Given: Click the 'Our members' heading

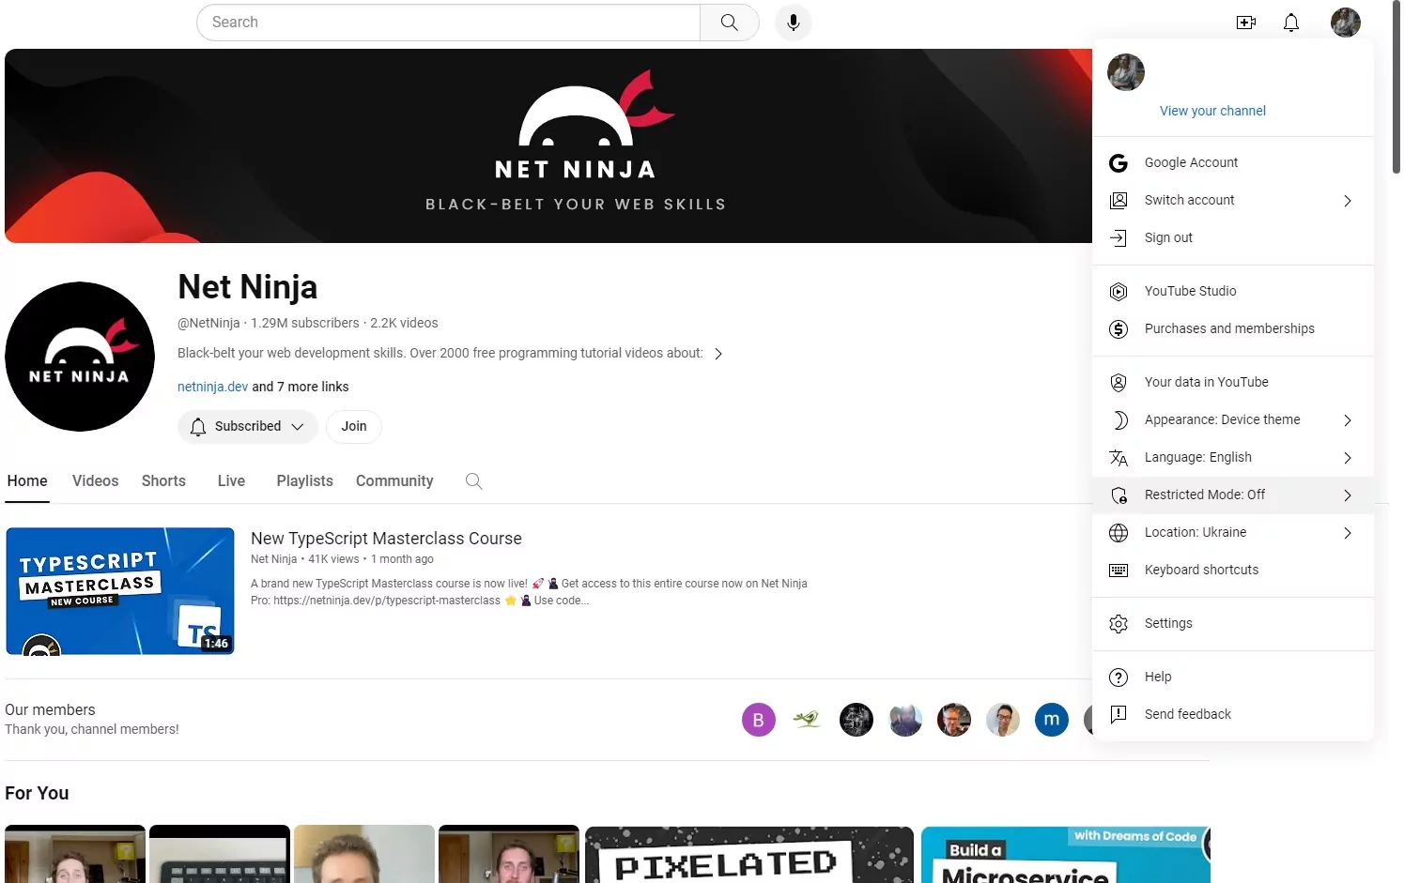Looking at the screenshot, I should click(50, 710).
